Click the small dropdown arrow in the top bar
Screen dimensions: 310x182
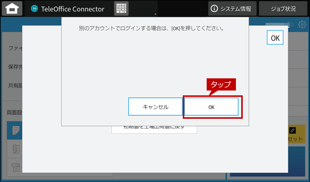point(155,14)
